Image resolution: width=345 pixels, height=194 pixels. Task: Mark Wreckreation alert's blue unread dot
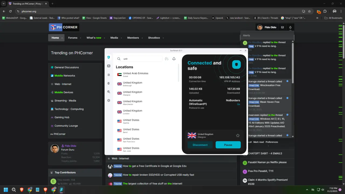(x=287, y=81)
